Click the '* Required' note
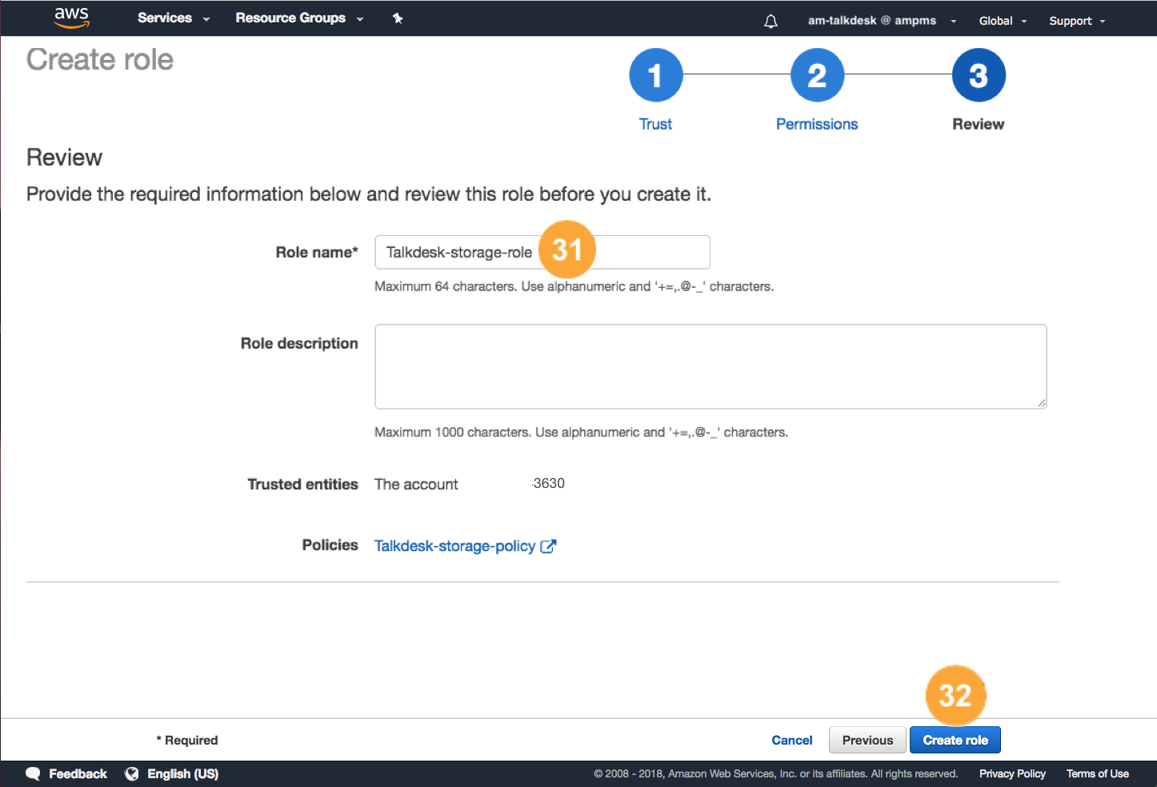This screenshot has width=1157, height=787. coord(187,740)
